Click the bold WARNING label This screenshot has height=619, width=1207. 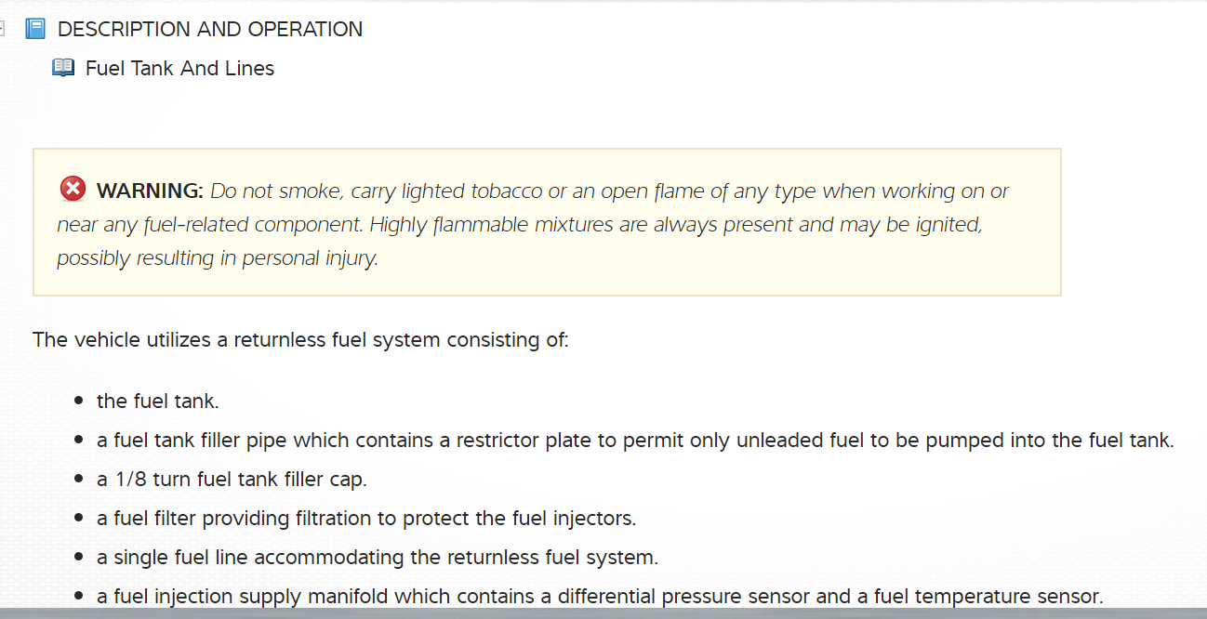pos(150,191)
